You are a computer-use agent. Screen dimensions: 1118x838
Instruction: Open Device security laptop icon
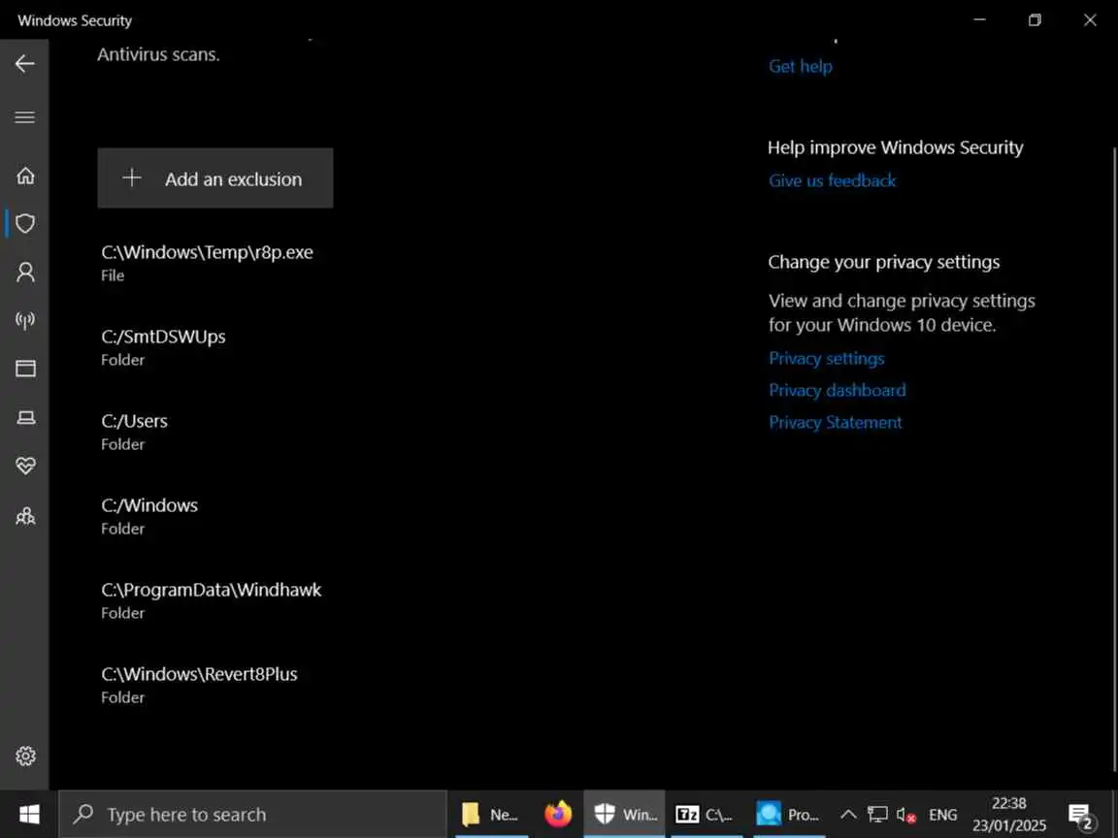(x=25, y=418)
